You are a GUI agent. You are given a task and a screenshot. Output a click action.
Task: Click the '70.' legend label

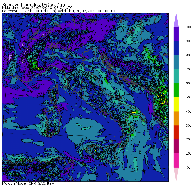pyautogui.click(x=188, y=69)
